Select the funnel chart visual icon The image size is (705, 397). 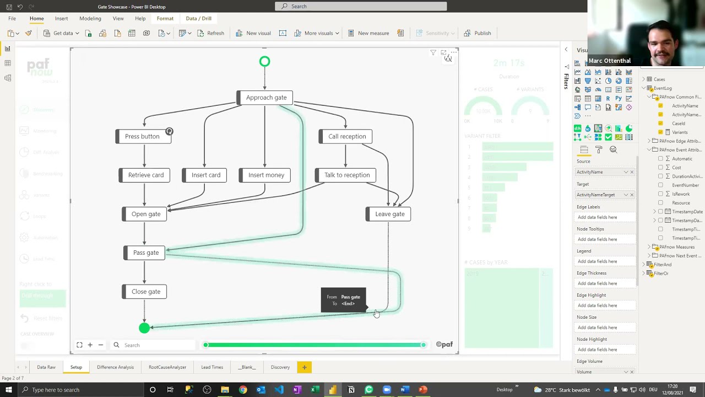pyautogui.click(x=588, y=81)
